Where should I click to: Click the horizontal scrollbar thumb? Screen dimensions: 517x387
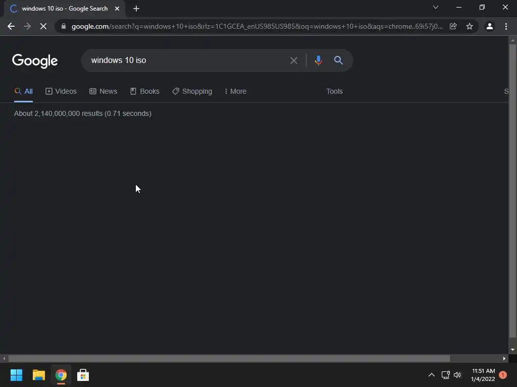point(229,358)
